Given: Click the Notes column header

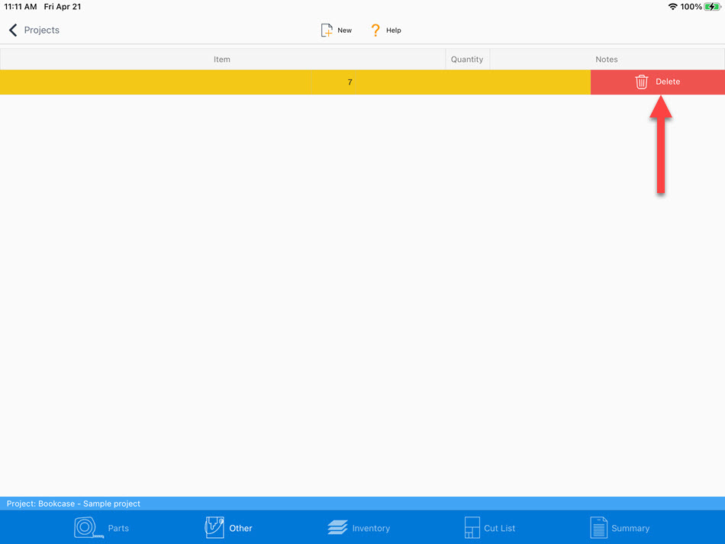Looking at the screenshot, I should point(607,60).
